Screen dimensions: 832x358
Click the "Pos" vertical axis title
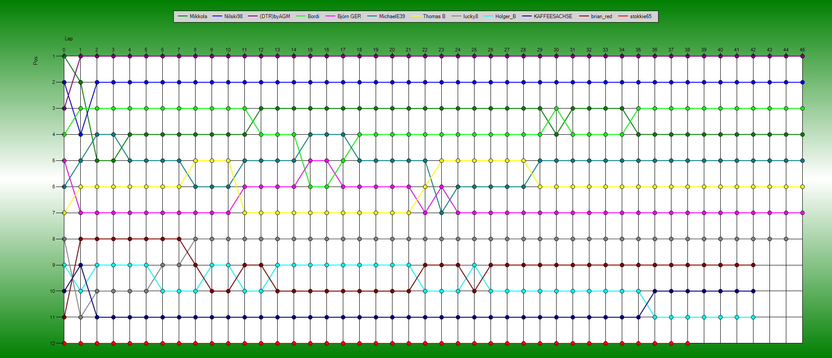click(35, 61)
